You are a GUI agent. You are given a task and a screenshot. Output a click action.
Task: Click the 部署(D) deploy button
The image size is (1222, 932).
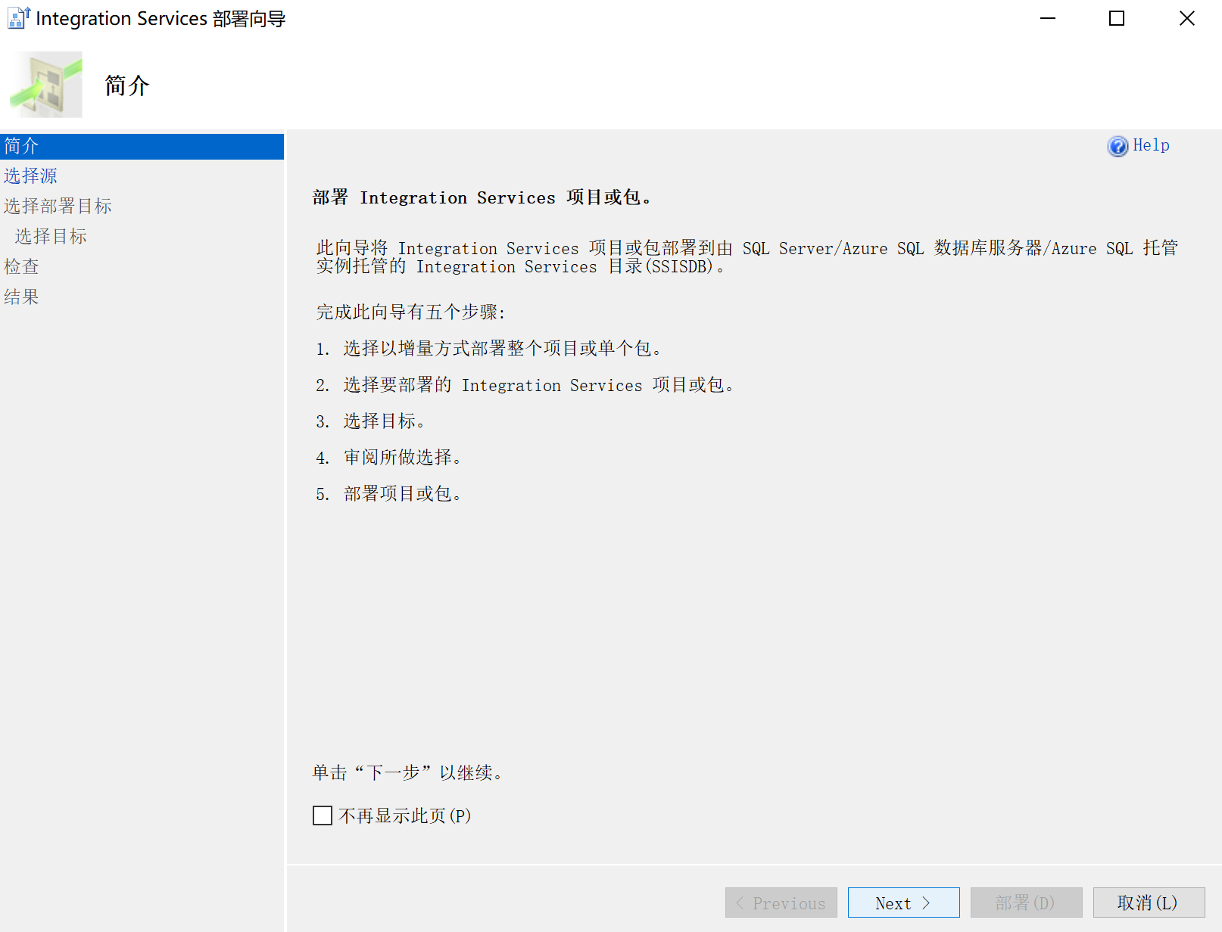coord(1026,902)
